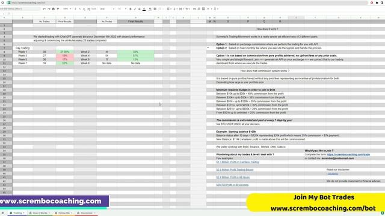Select the wide 'Final Results' header cell
This screenshot has width=385, height=216.
tap(135, 22)
